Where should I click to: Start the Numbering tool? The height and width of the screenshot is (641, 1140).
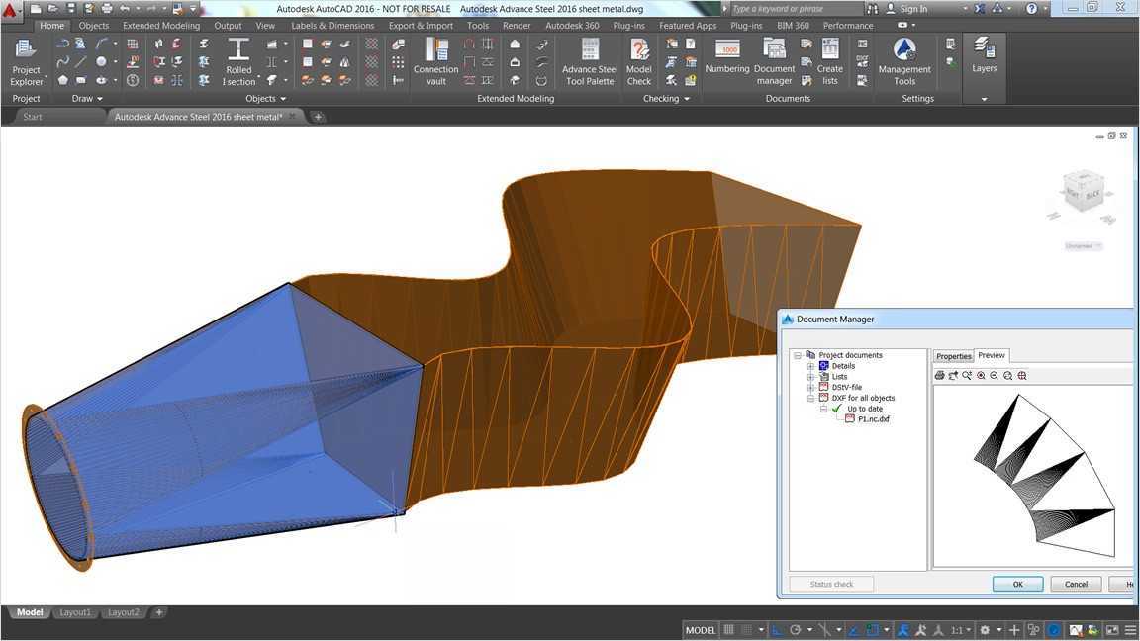(727, 56)
